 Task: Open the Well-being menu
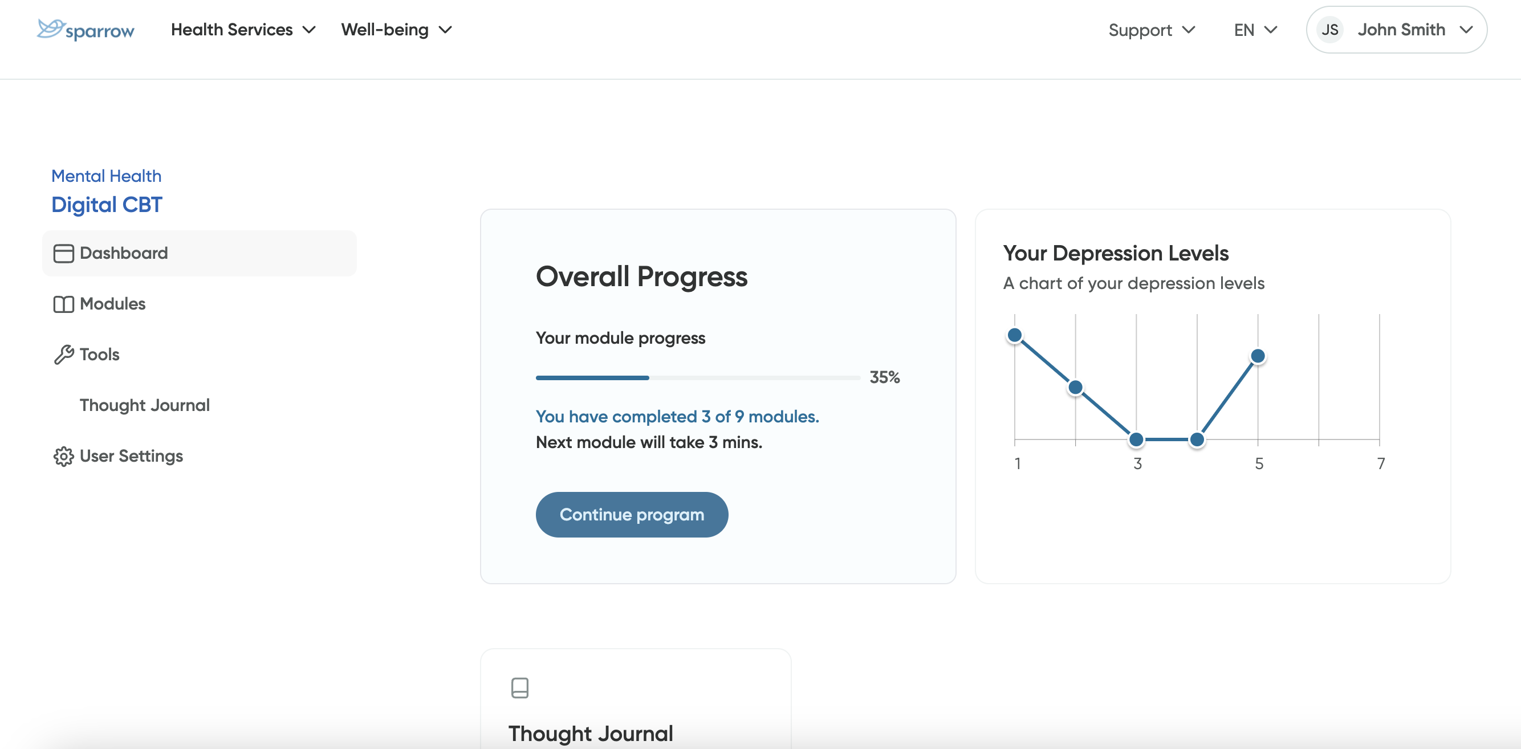[x=396, y=29]
